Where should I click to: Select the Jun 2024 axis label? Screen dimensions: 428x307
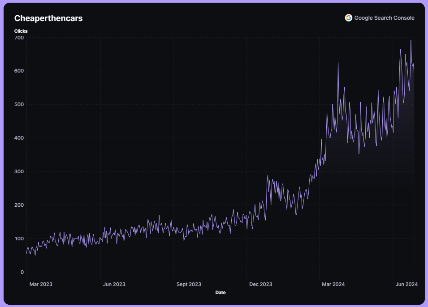coord(406,284)
